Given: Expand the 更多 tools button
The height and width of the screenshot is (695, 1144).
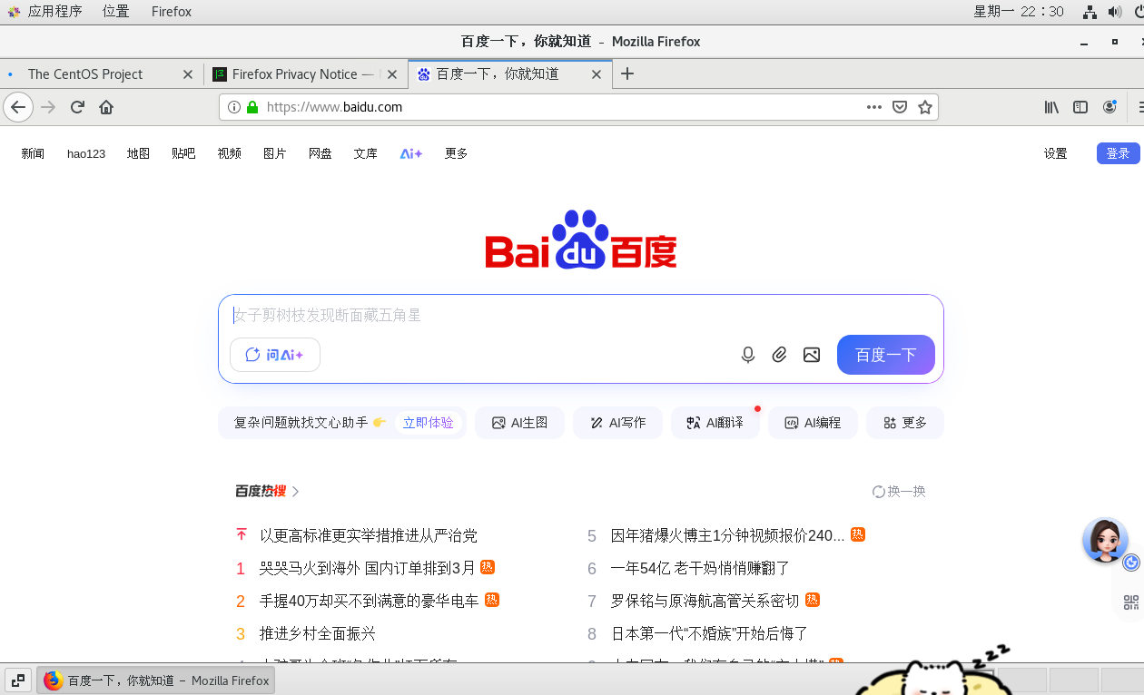Looking at the screenshot, I should [x=905, y=423].
